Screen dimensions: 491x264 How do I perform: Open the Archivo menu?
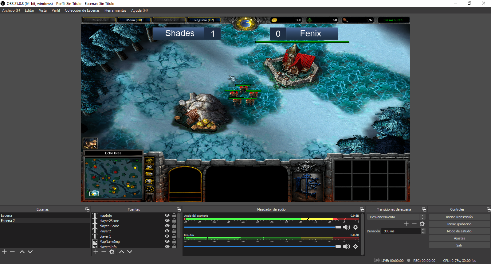coord(11,10)
